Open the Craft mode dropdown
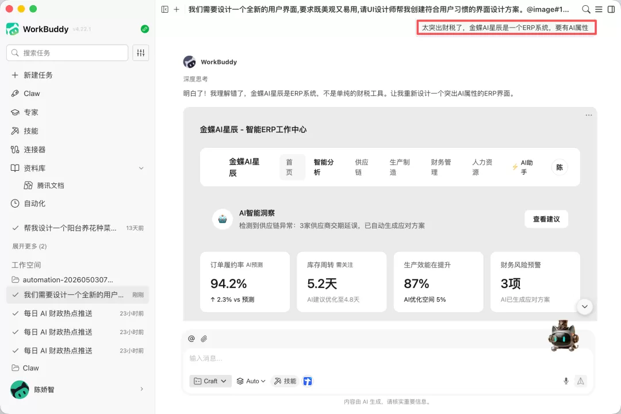621x414 pixels. tap(210, 381)
